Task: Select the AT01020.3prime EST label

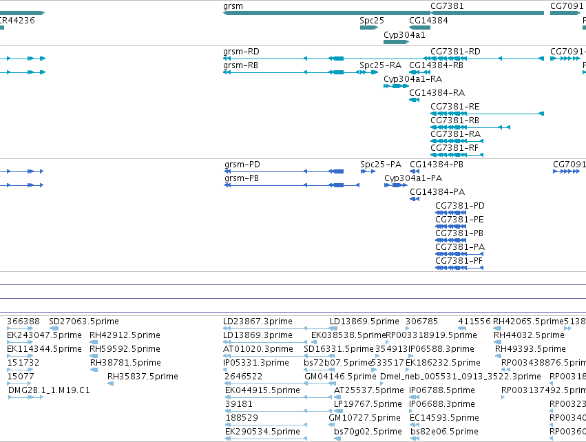Action: click(x=258, y=349)
